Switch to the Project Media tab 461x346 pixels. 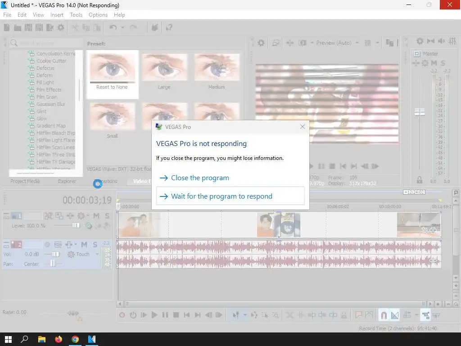[x=25, y=181]
